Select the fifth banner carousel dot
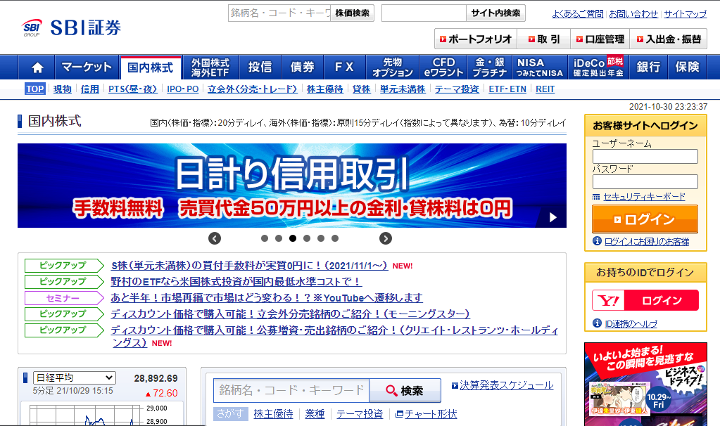Screen dimensions: 720x426 coord(321,238)
